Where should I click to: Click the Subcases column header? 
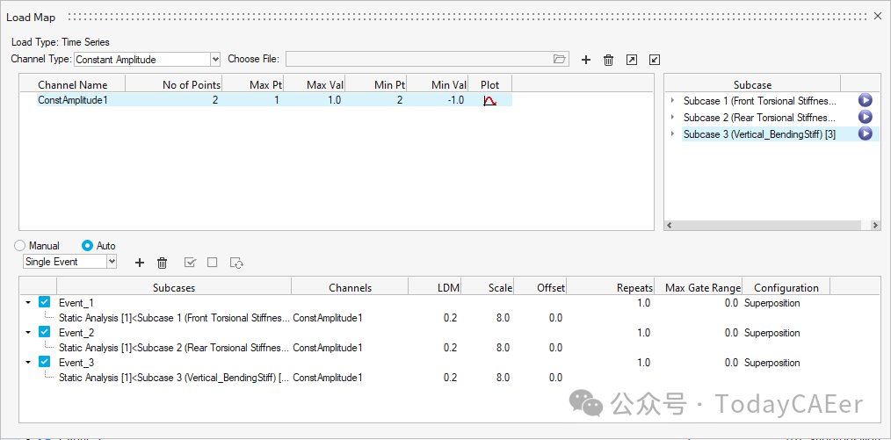tap(174, 287)
